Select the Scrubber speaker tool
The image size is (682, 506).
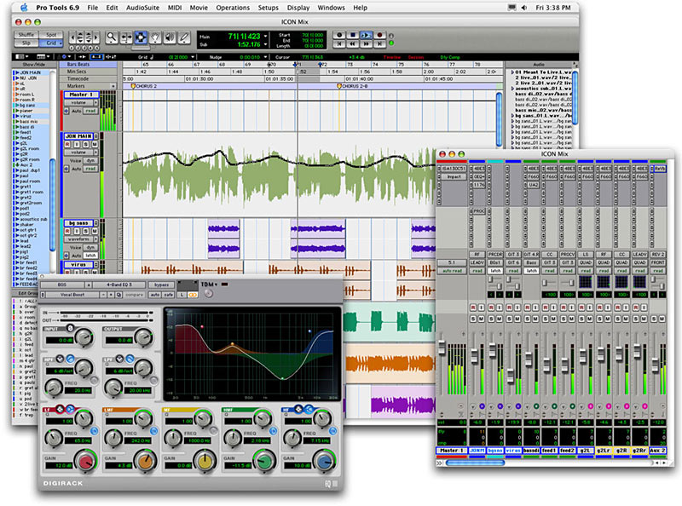tap(170, 38)
